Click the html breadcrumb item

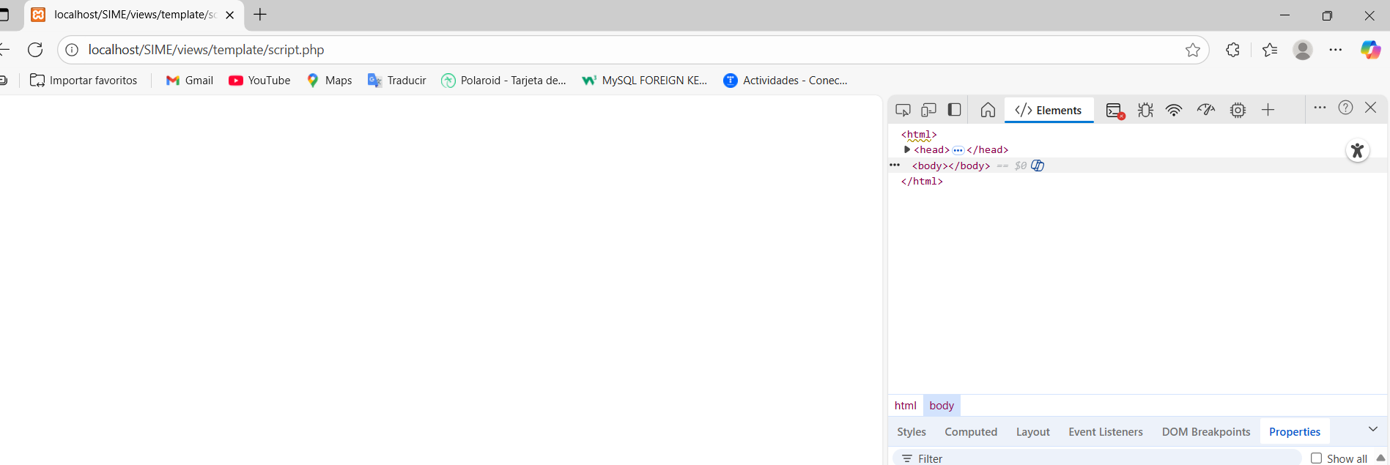(905, 406)
